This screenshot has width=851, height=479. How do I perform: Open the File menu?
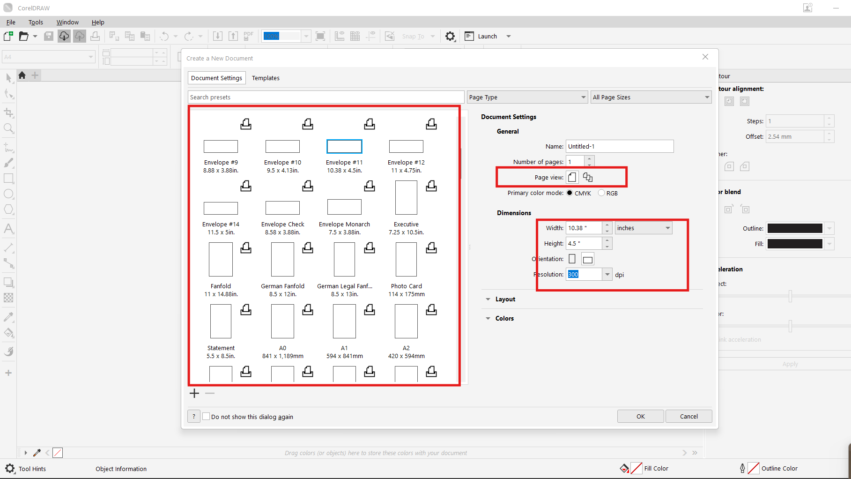point(11,22)
